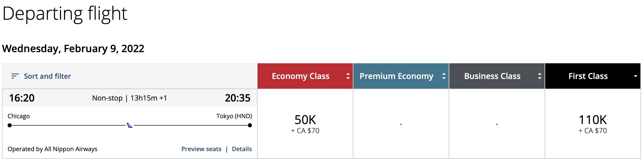
Task: Select the Economy Class column header
Action: point(301,76)
